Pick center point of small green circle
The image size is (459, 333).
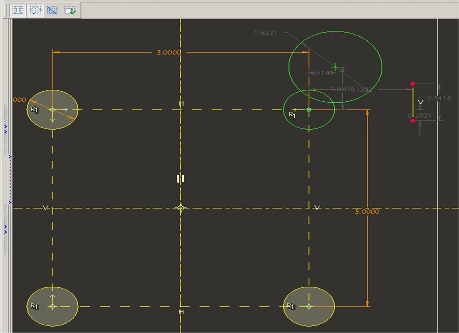[x=309, y=110]
